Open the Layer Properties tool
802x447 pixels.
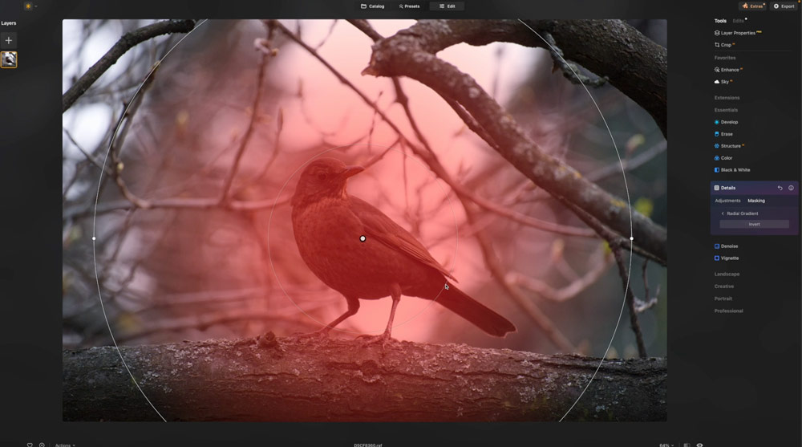(738, 33)
